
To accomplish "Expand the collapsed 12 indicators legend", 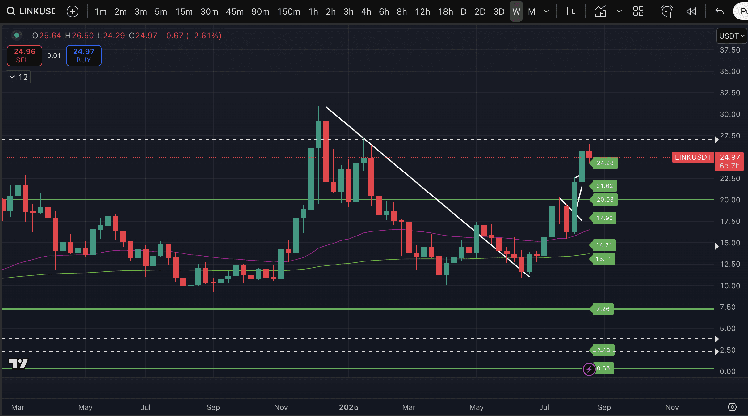I will click(x=18, y=77).
